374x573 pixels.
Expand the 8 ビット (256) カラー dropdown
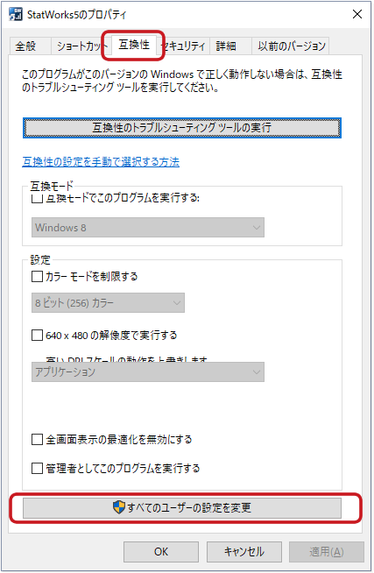[x=108, y=302]
